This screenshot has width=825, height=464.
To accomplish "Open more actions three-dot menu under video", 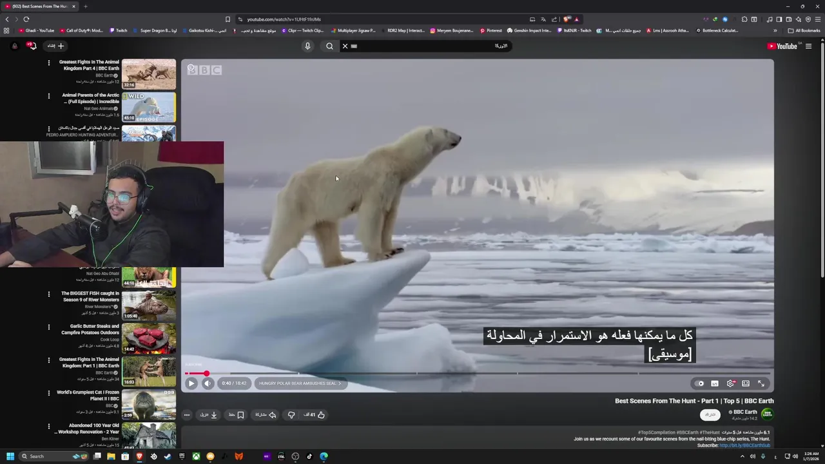I will point(187,415).
